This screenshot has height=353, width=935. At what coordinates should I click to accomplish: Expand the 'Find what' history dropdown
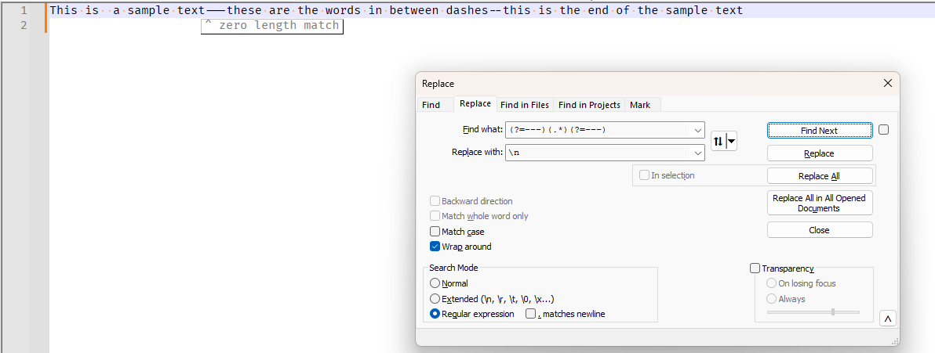coord(697,130)
